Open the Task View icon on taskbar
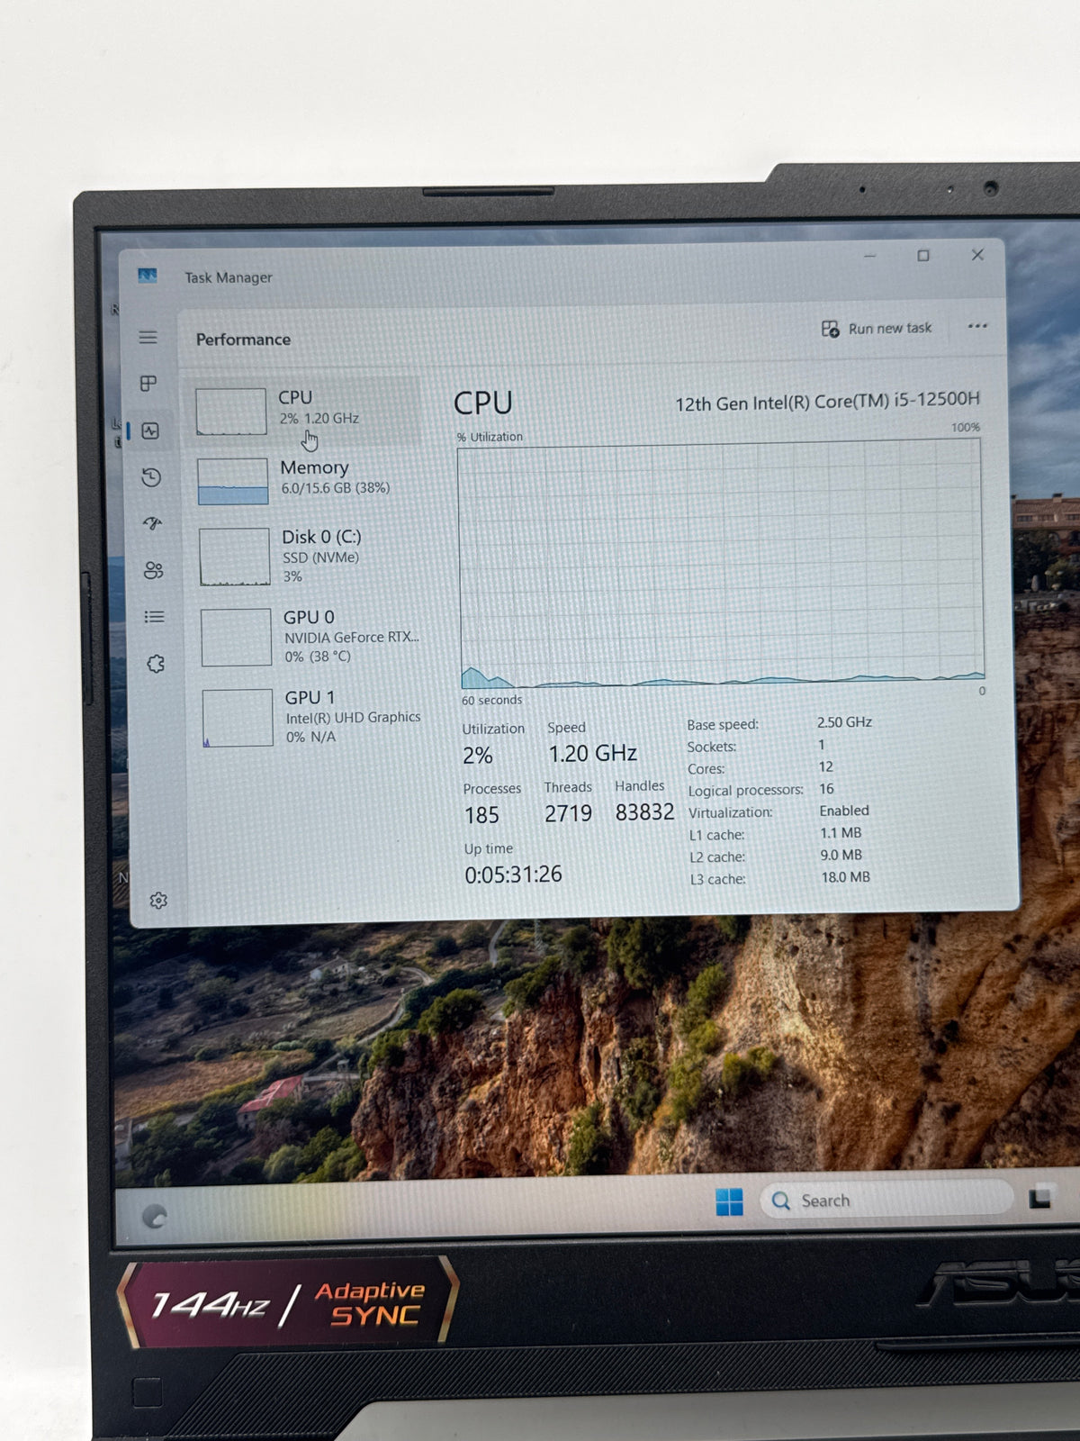The width and height of the screenshot is (1080, 1441). (x=1040, y=1199)
